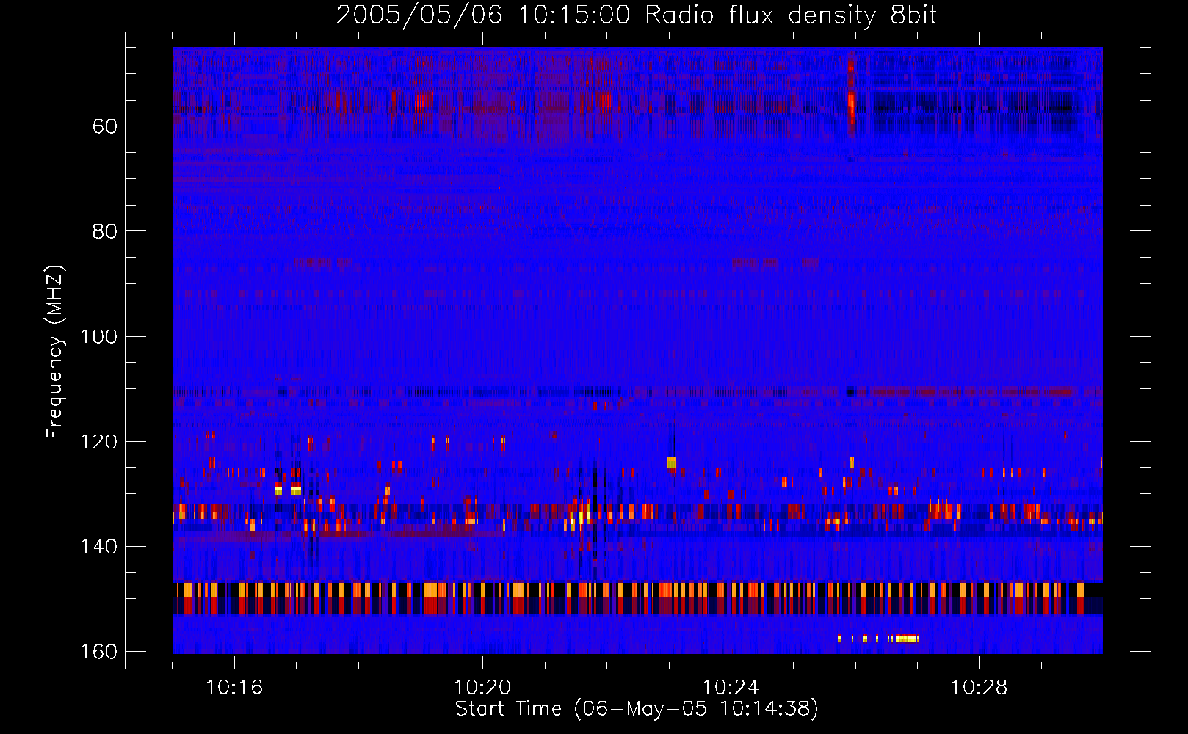
Task: Click the '10:24' time tick label
Action: pos(731,688)
